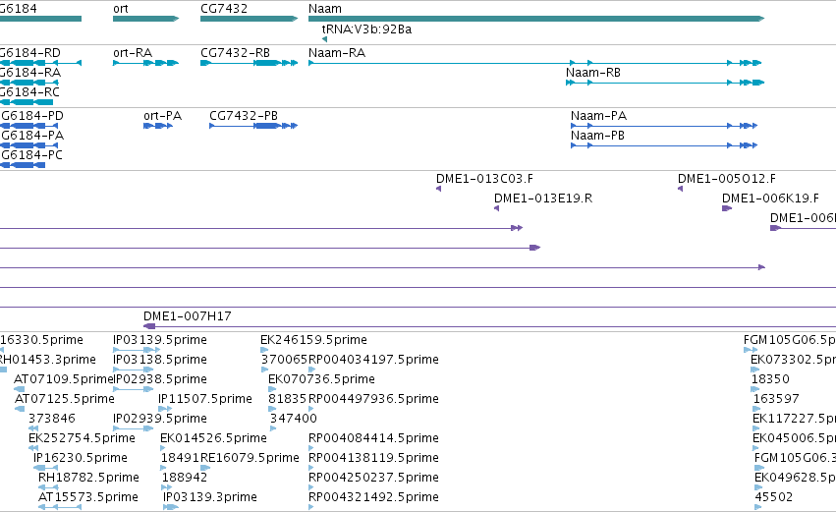Click IP11507.5prime EST label

coord(205,399)
